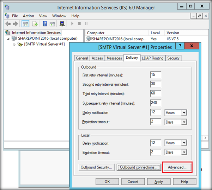Open the Help menu
This screenshot has width=212, height=190.
(75, 16)
